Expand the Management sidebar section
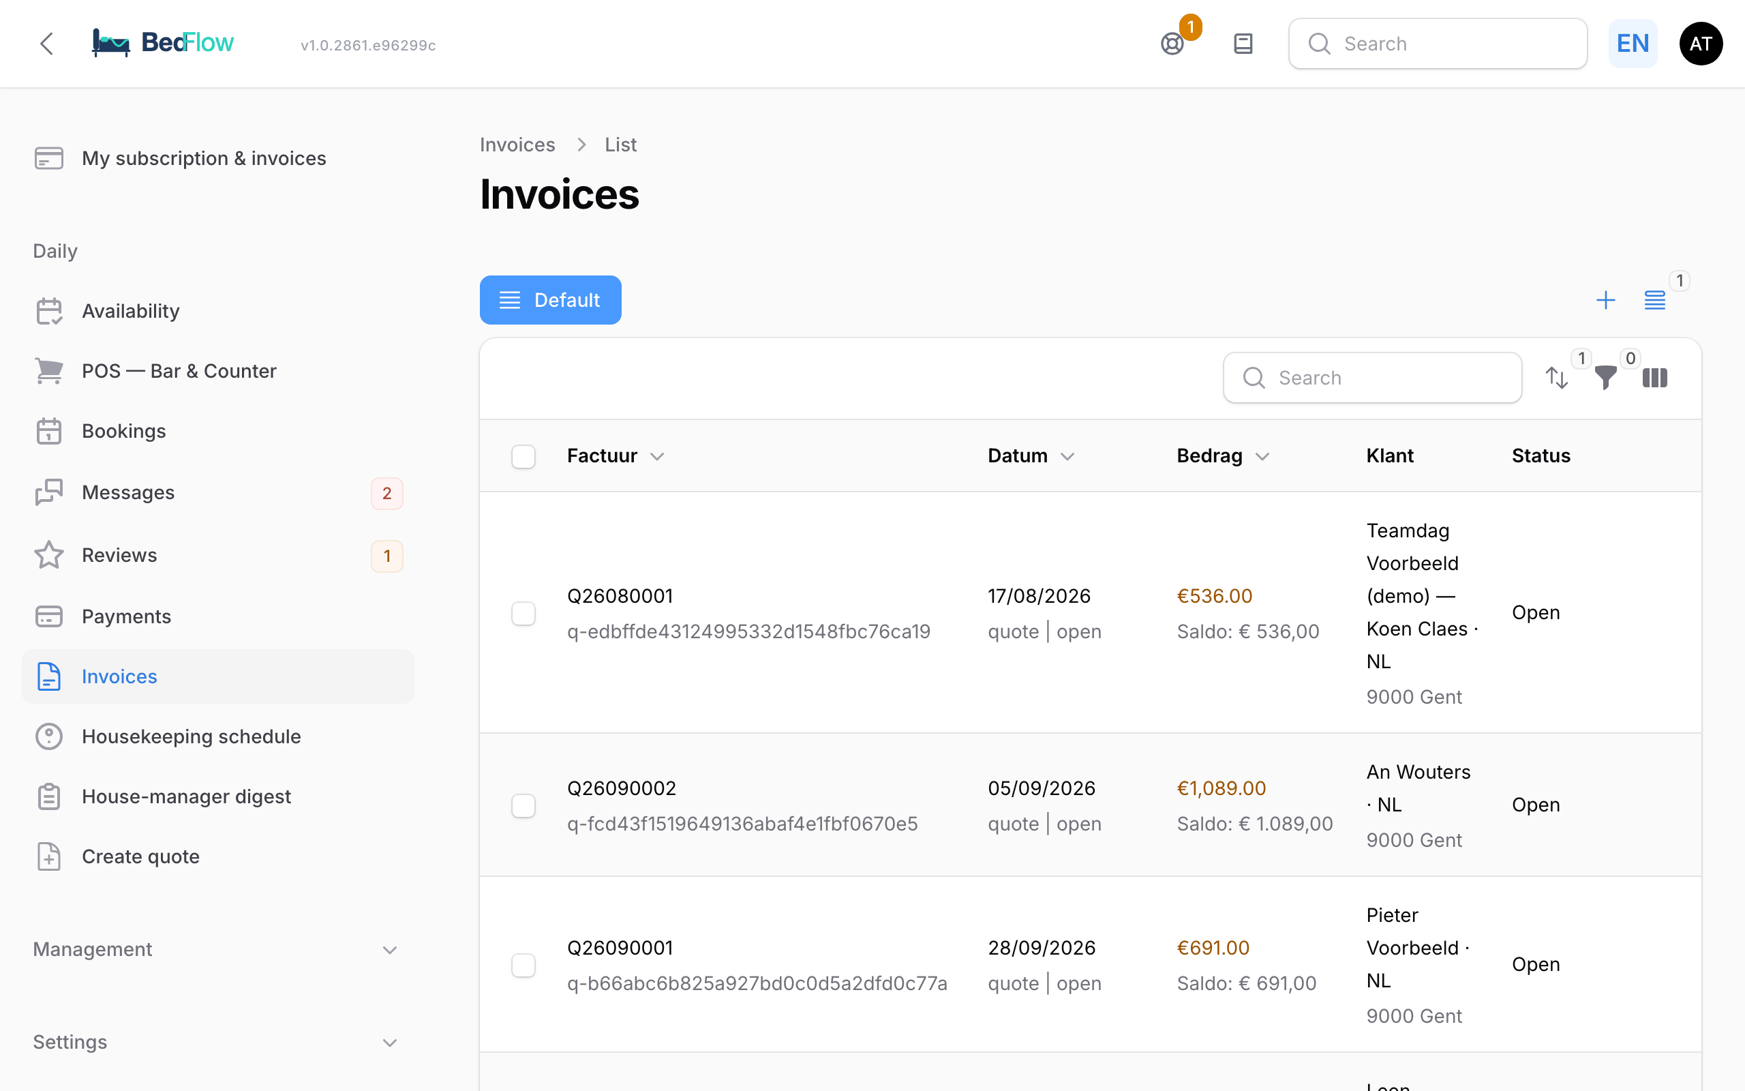Image resolution: width=1745 pixels, height=1091 pixels. (216, 950)
